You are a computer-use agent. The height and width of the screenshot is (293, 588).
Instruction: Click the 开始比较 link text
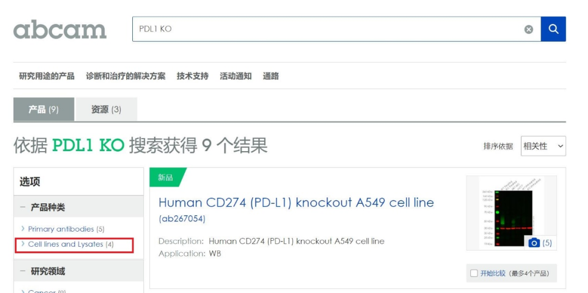(x=493, y=273)
